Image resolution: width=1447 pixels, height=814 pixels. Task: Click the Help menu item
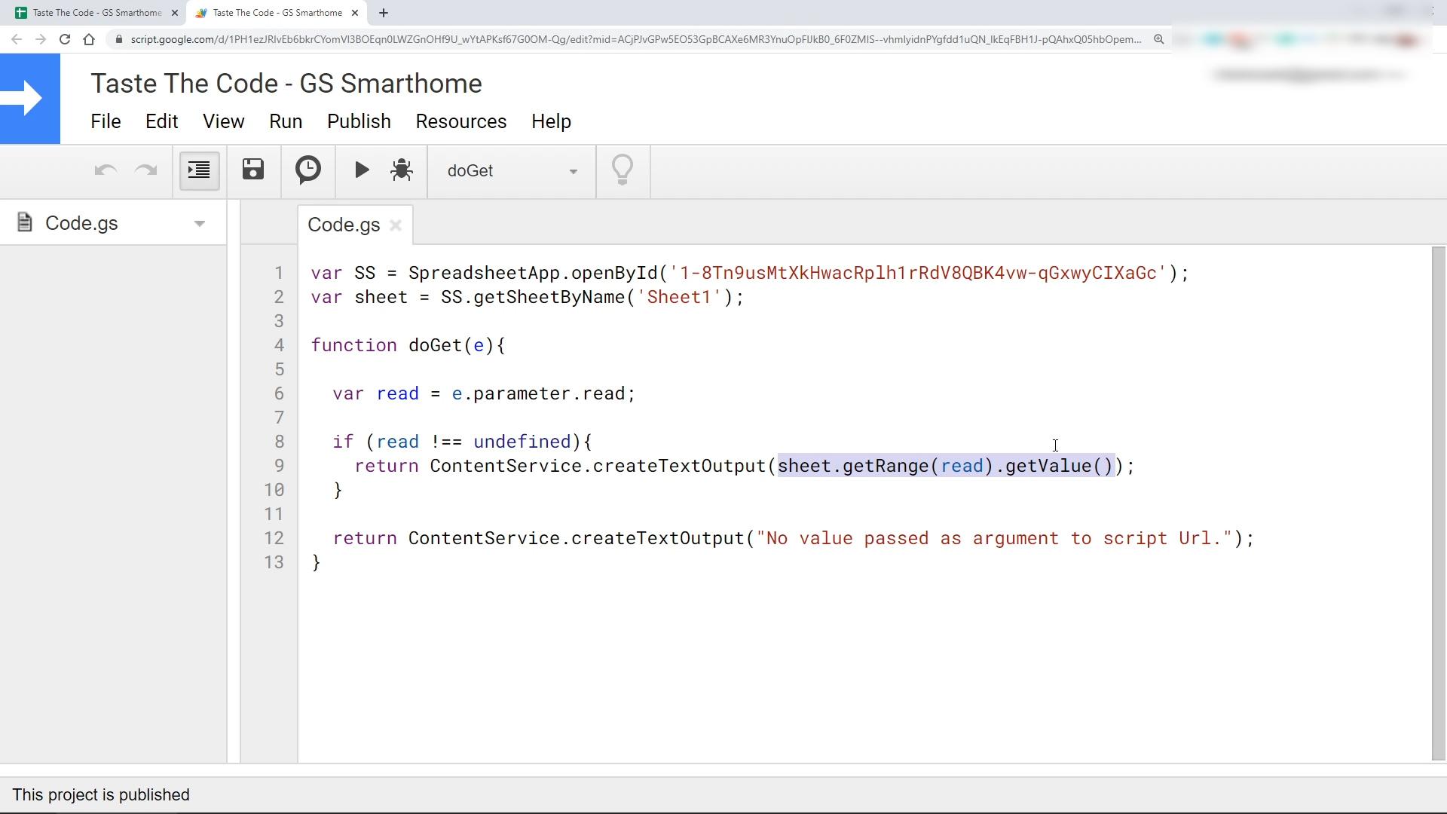(x=551, y=121)
